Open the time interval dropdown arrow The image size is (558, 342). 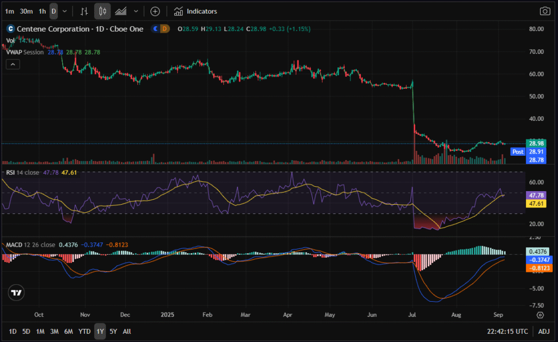[x=65, y=11]
